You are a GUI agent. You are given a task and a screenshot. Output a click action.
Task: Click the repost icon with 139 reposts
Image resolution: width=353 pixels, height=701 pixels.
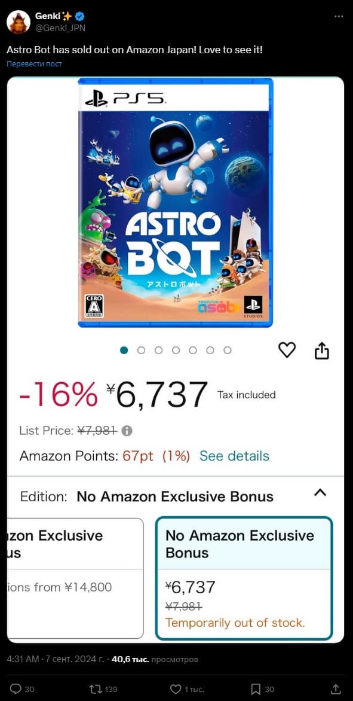(96, 688)
